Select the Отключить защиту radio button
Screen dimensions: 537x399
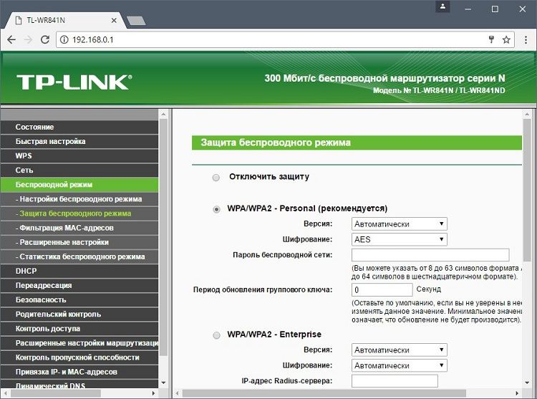(x=216, y=177)
